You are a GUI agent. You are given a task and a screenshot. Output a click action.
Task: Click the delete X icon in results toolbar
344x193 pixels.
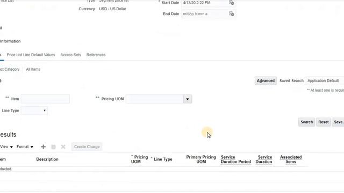click(x=63, y=147)
